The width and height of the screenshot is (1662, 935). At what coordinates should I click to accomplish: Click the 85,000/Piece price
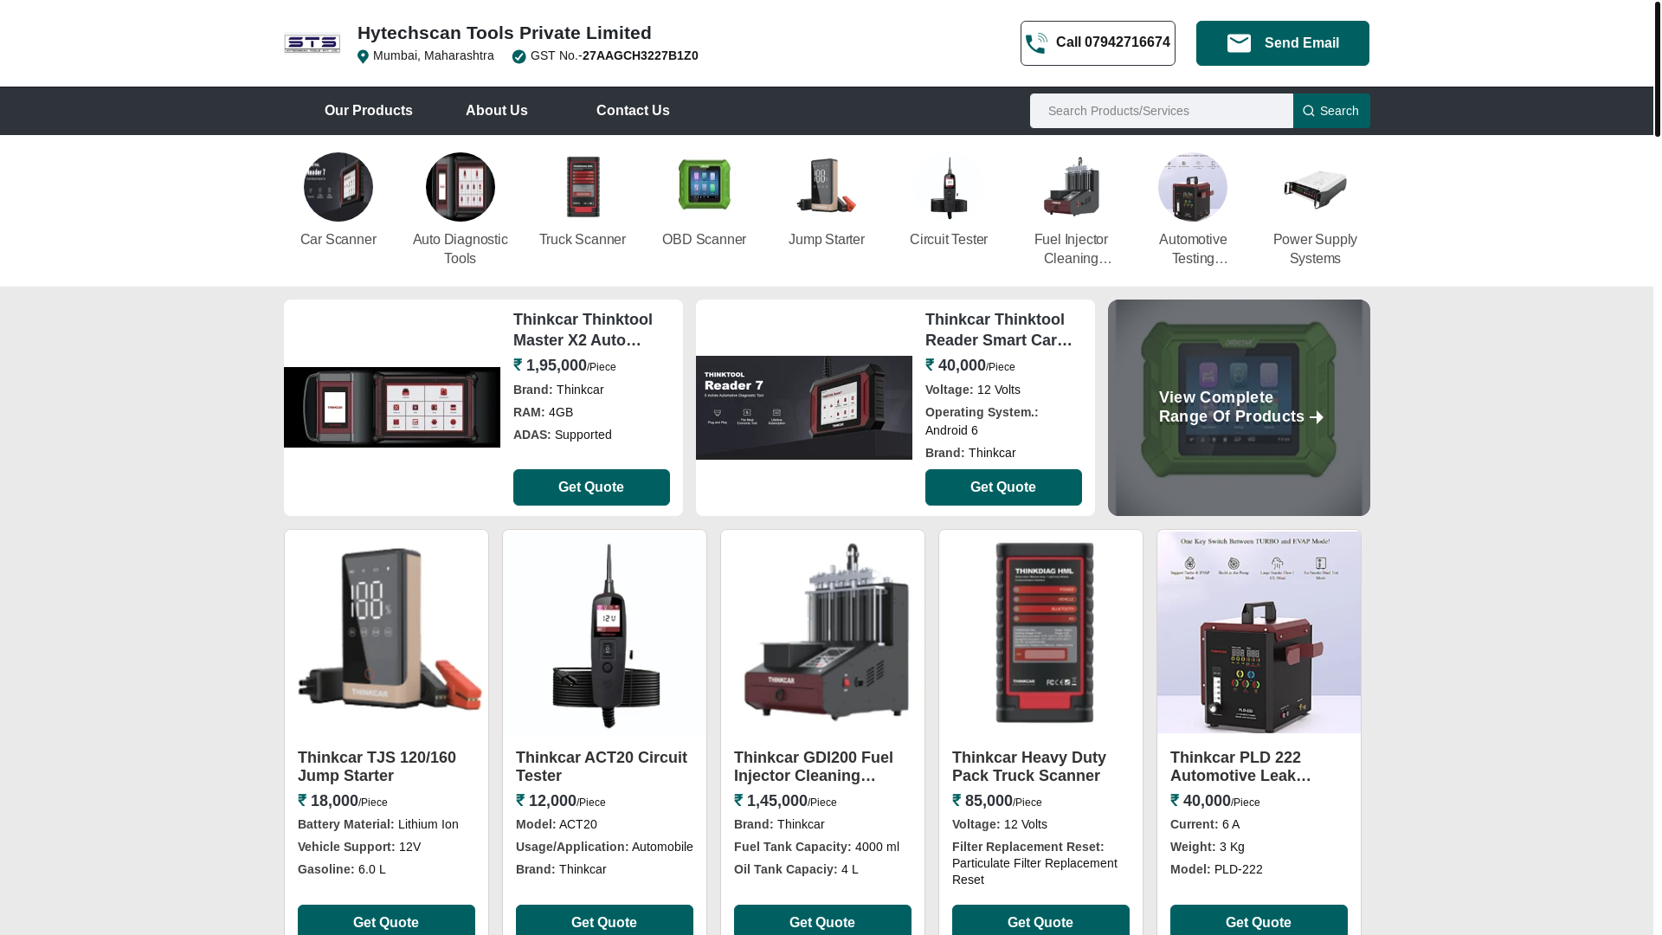pos(997,801)
